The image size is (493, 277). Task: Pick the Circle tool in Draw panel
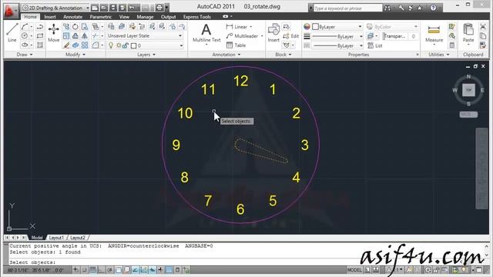click(25, 36)
